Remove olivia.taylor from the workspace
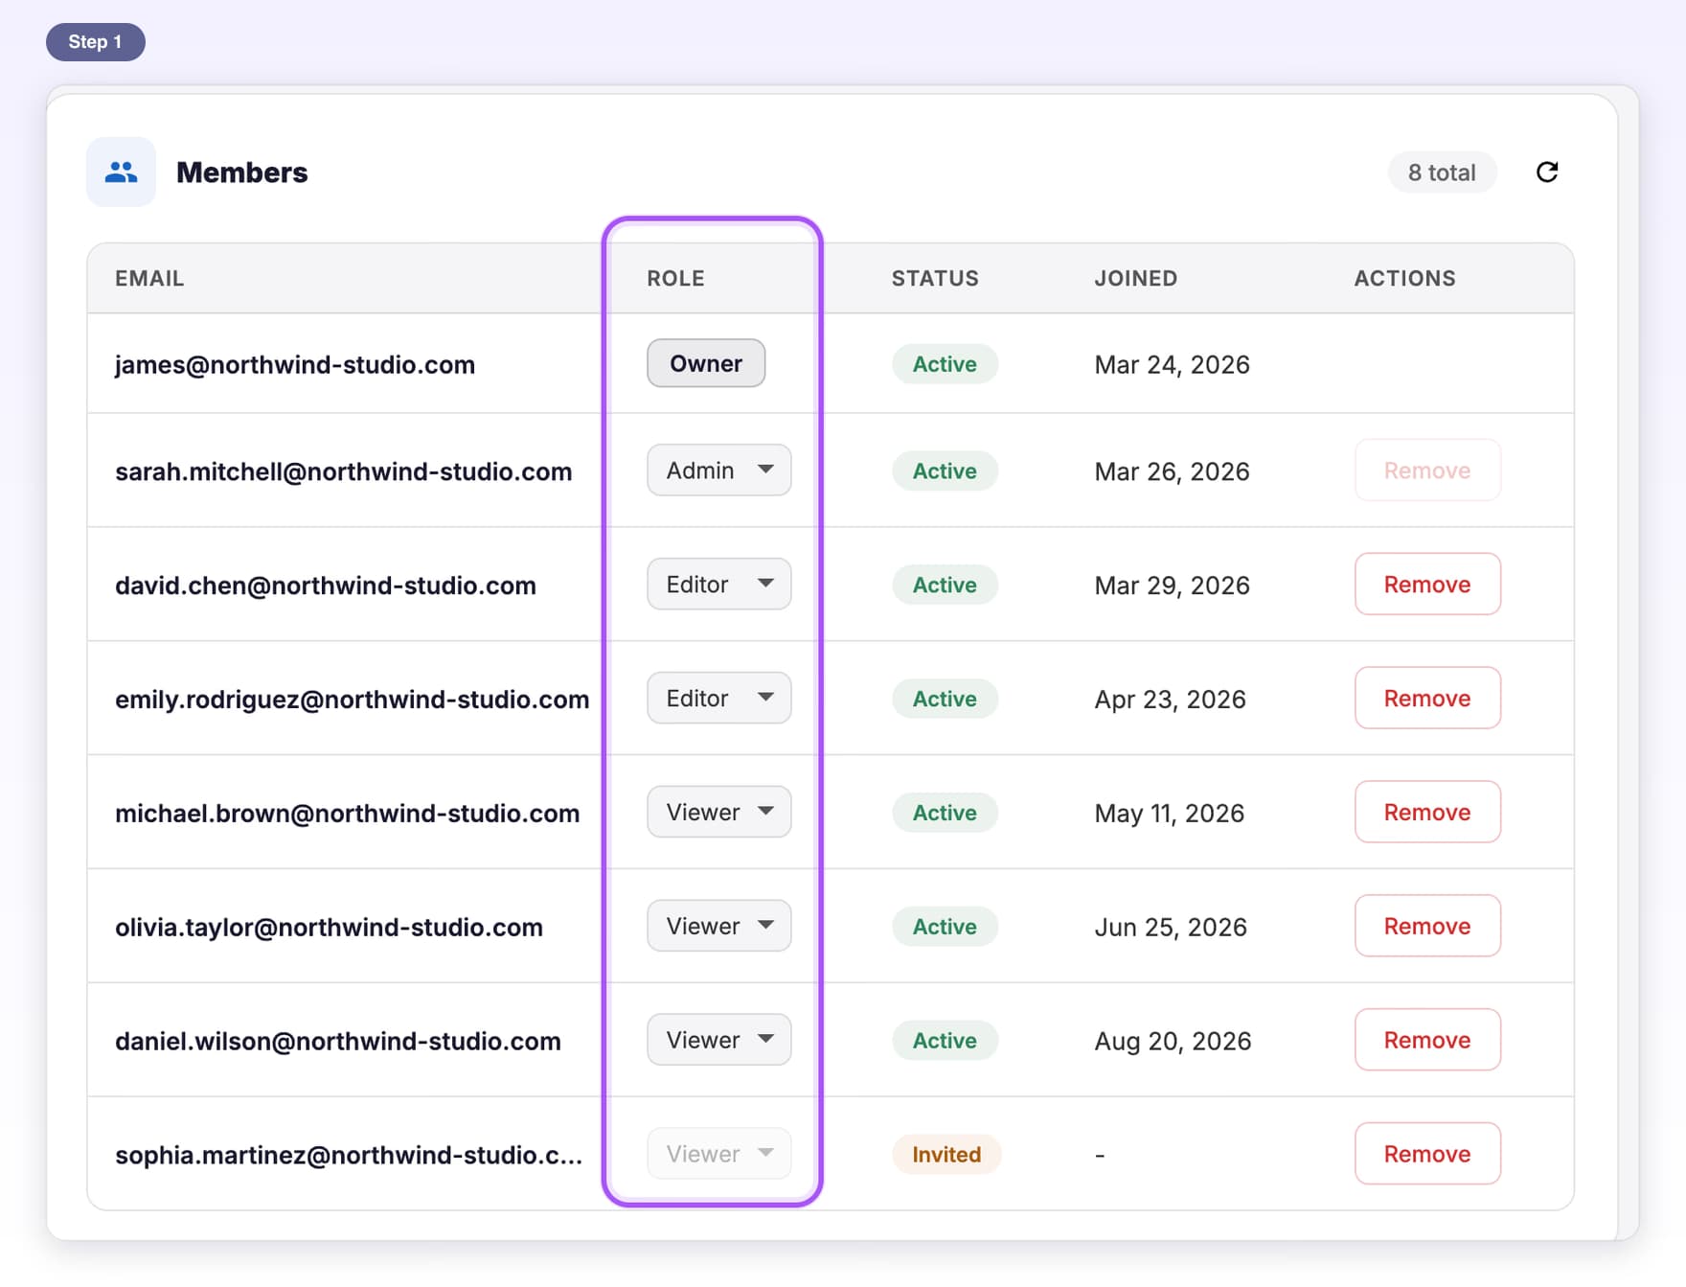1686x1287 pixels. click(1427, 927)
